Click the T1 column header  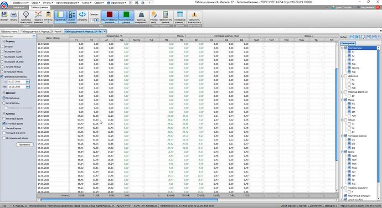pyautogui.click(x=76, y=40)
